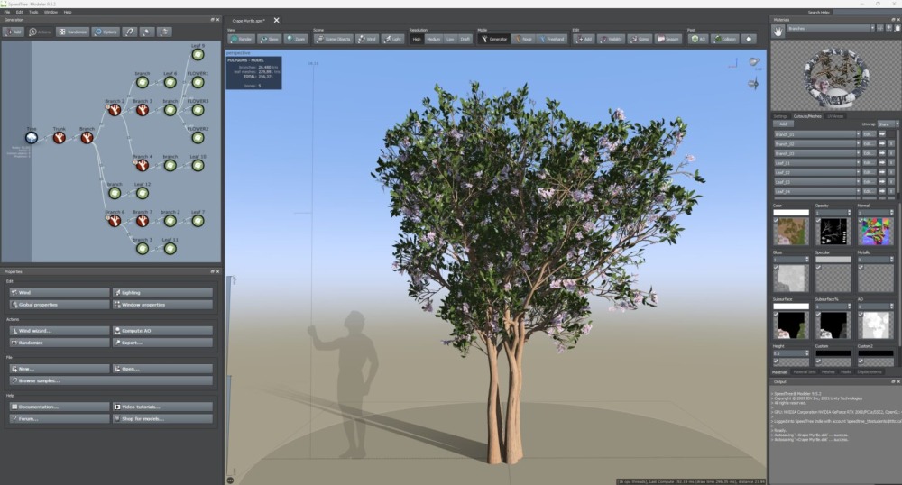Select the Branch 2 spine node
This screenshot has width=902, height=485.
coord(115,110)
